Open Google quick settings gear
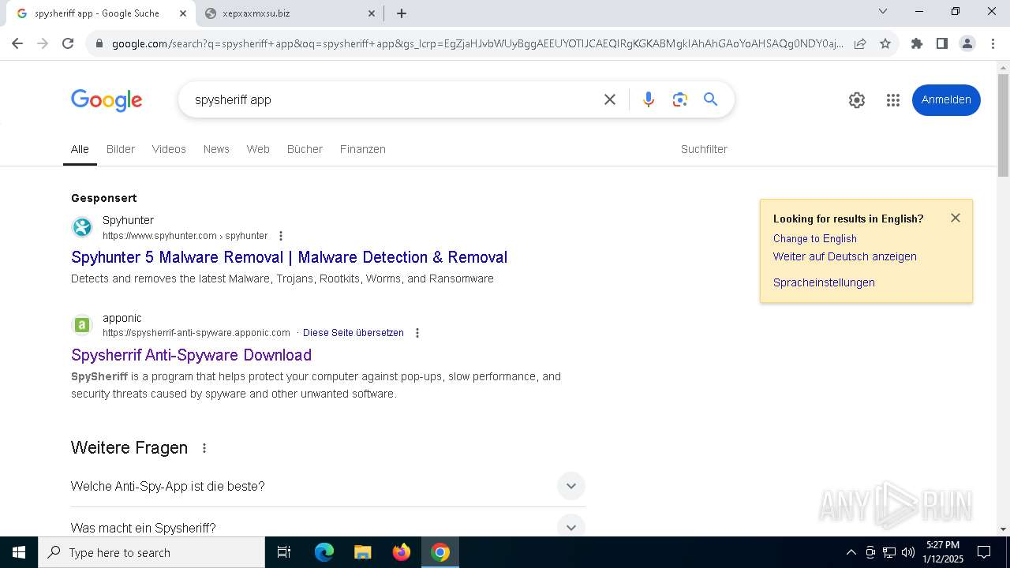Viewport: 1010px width, 568px height. coord(857,100)
